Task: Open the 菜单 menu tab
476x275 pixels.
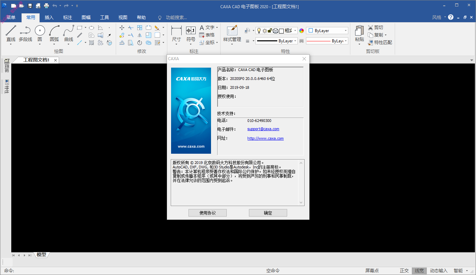Action: pos(11,17)
